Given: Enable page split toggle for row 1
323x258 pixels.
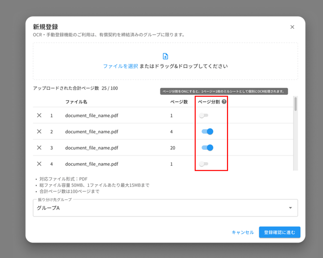Looking at the screenshot, I should 203,116.
